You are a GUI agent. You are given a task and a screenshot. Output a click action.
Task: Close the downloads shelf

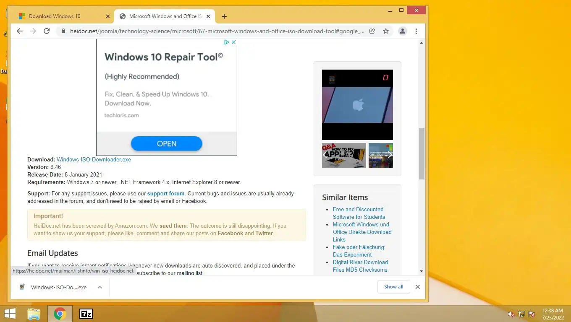tap(417, 287)
